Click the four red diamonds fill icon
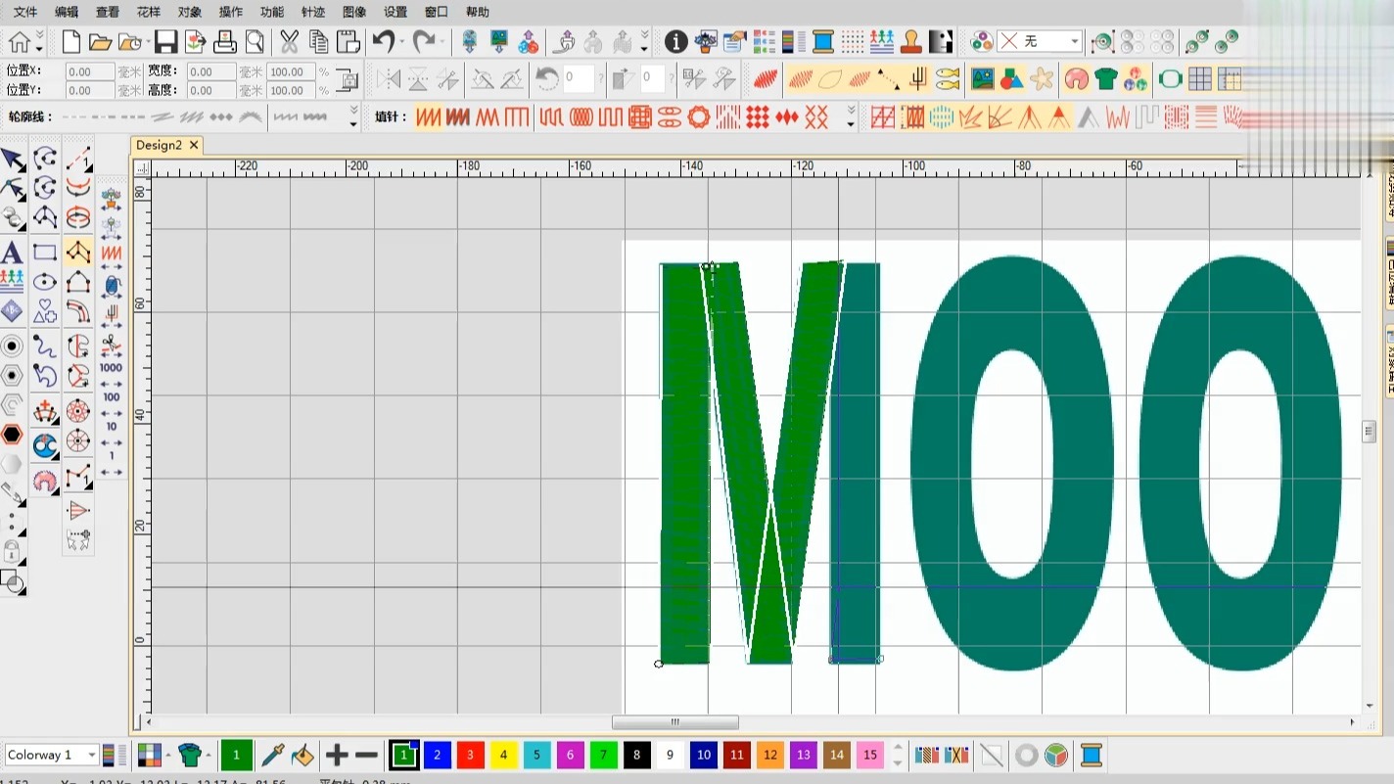Viewport: 1394px width, 784px height. click(758, 118)
